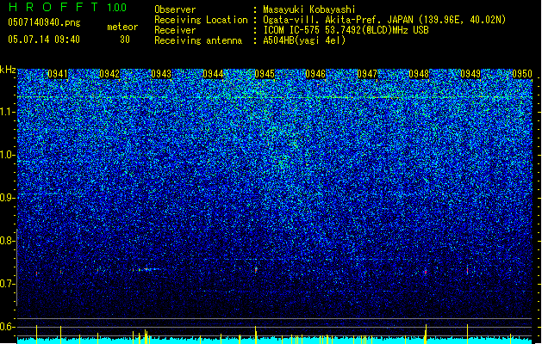Click the 0.9 kHz axis label
Screen dimensions: 542x344
point(8,198)
